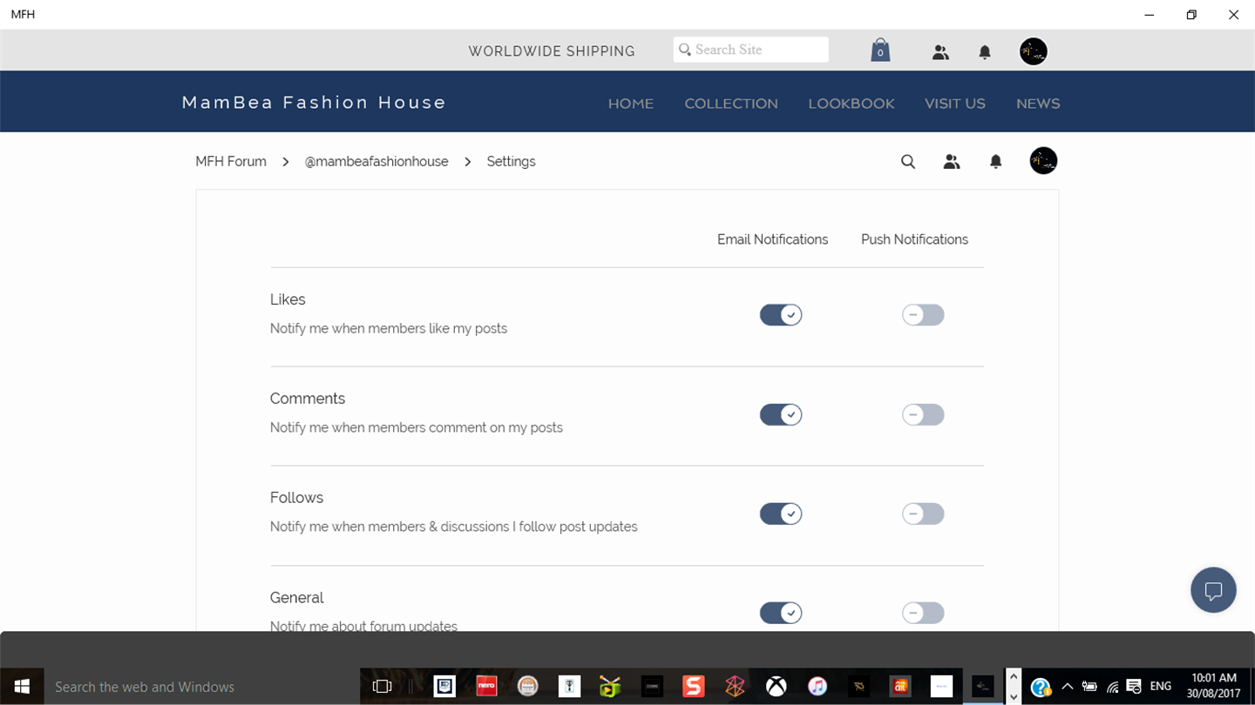Open the Action Center tray icon
The image size is (1255, 705).
click(1134, 687)
